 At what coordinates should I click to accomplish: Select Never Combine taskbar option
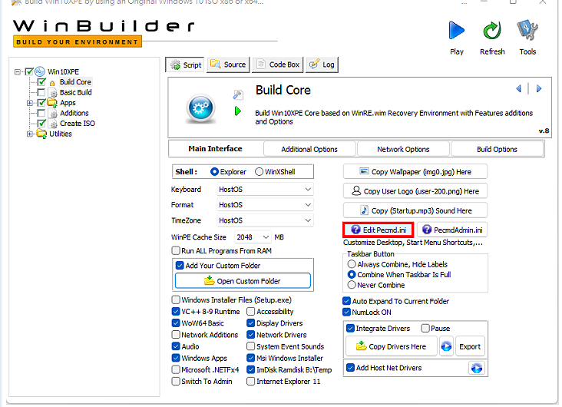click(352, 285)
